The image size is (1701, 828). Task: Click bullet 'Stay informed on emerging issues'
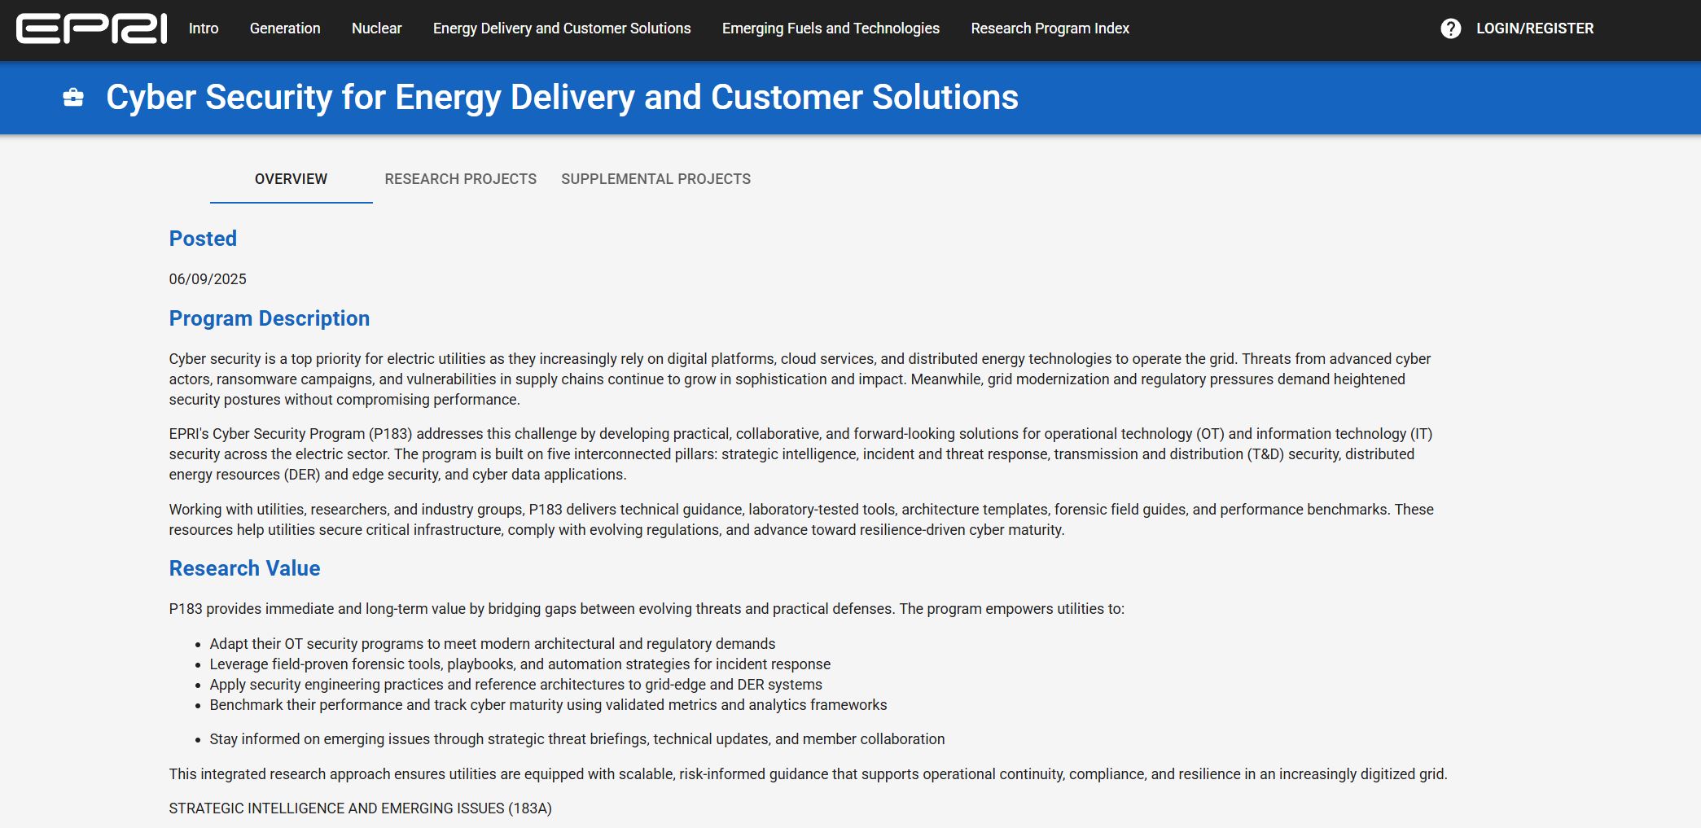577,739
